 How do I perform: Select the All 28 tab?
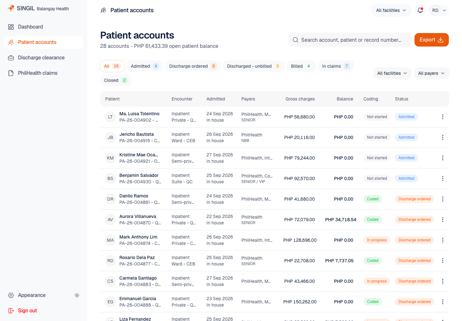[112, 66]
